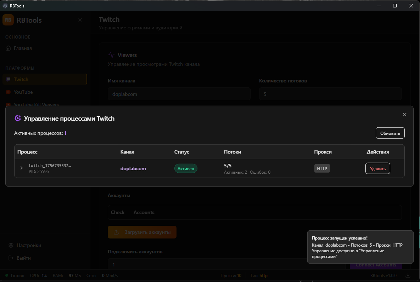This screenshot has height=282, width=420.
Task: Open the YouTube section in the sidebar
Action: point(23,92)
